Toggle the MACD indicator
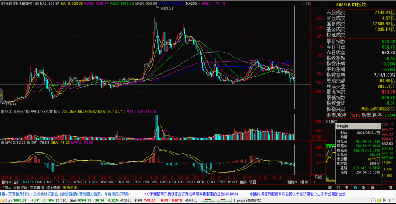396x204 pixels. 28,182
